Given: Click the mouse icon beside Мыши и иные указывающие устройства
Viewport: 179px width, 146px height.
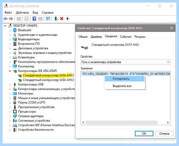Looking at the screenshot, I should click(x=15, y=98).
